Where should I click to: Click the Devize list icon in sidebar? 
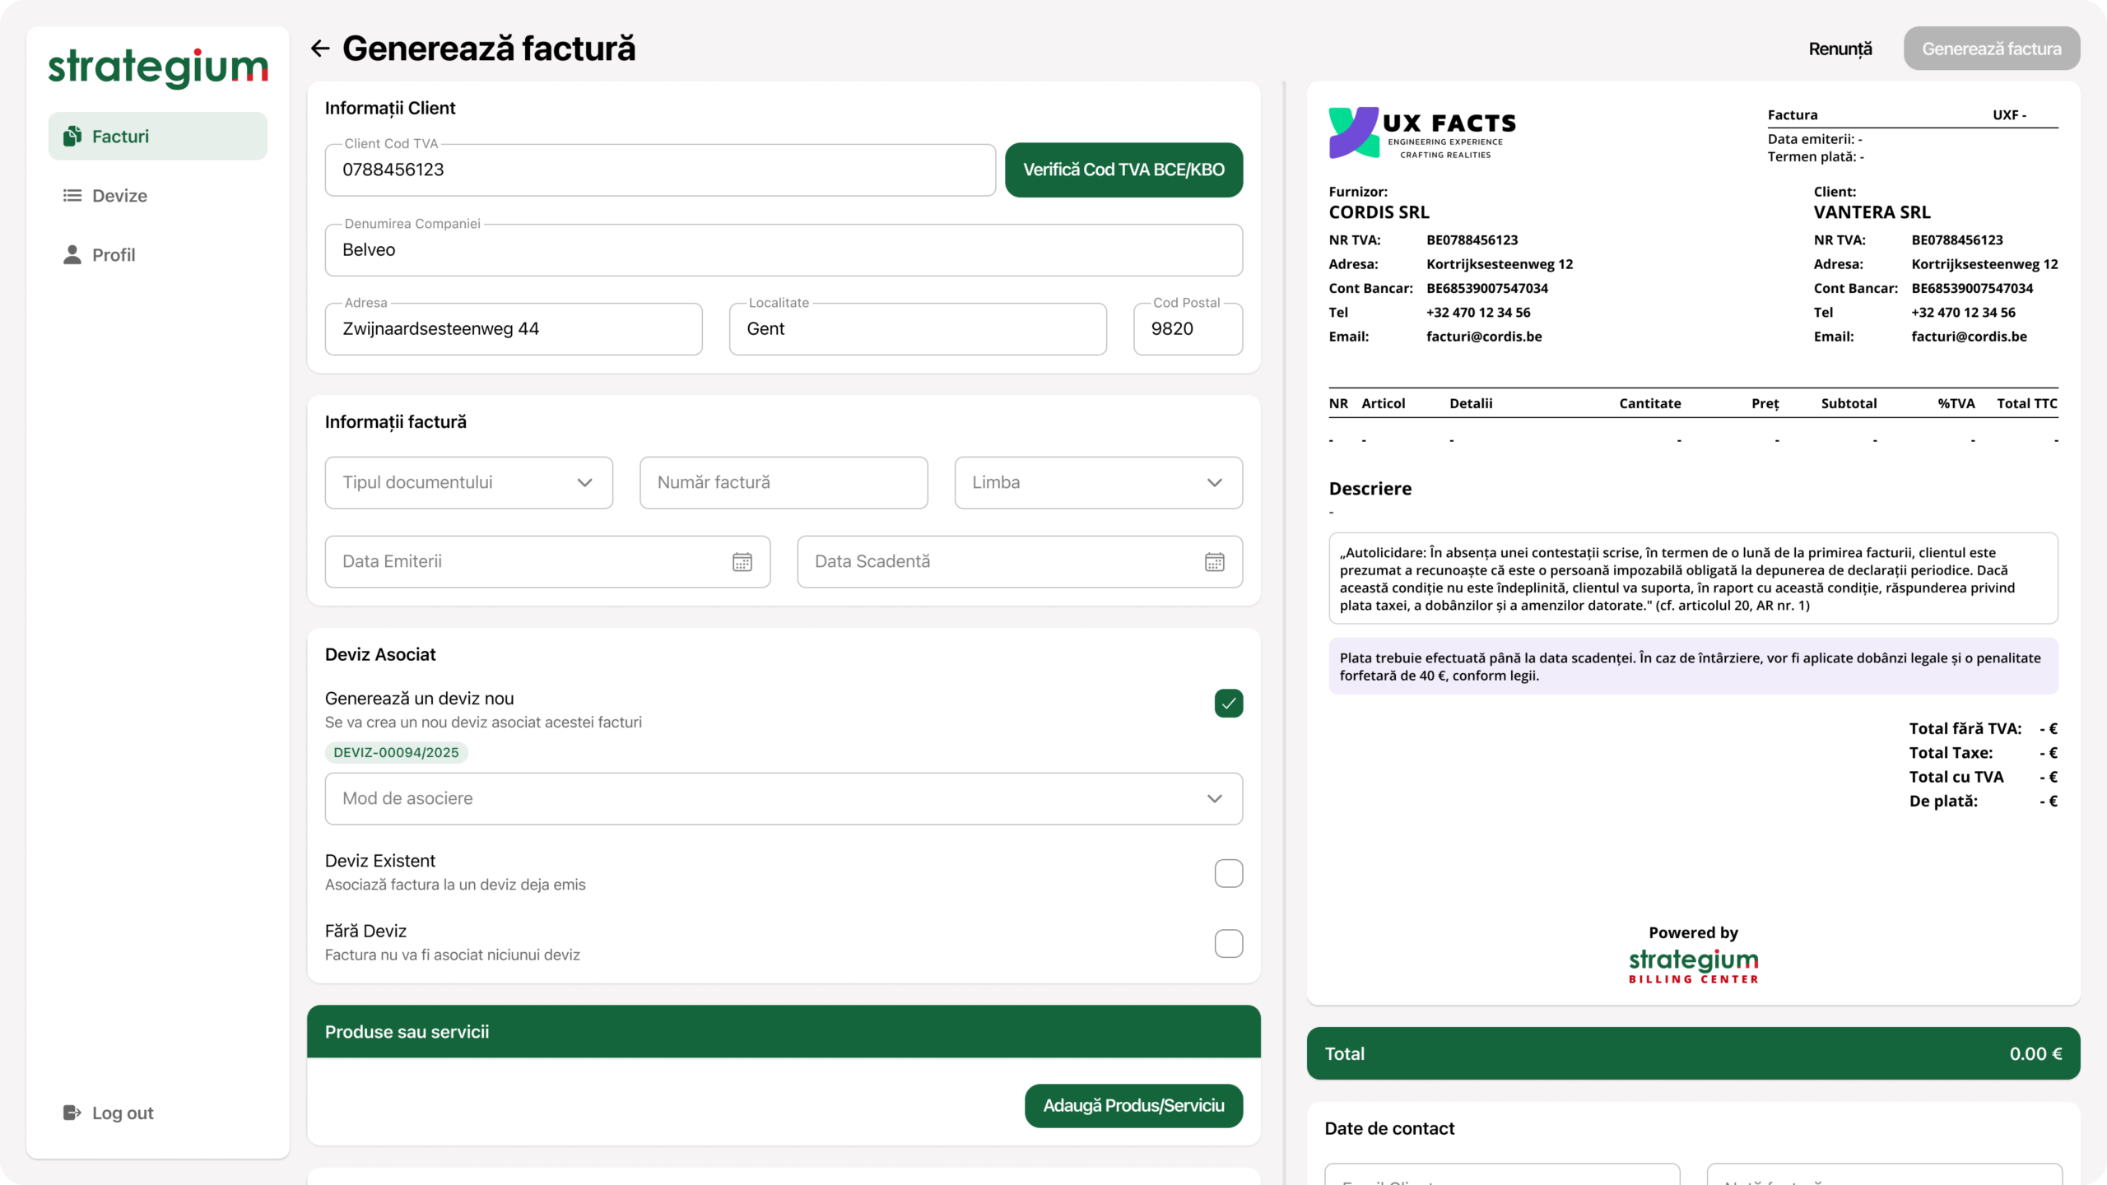click(72, 195)
